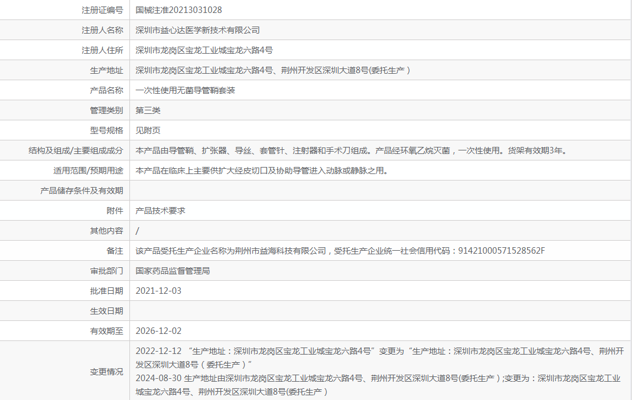The image size is (634, 400).
Task: Select the 结构及组成/主要组成成分 label
Action: click(x=76, y=150)
